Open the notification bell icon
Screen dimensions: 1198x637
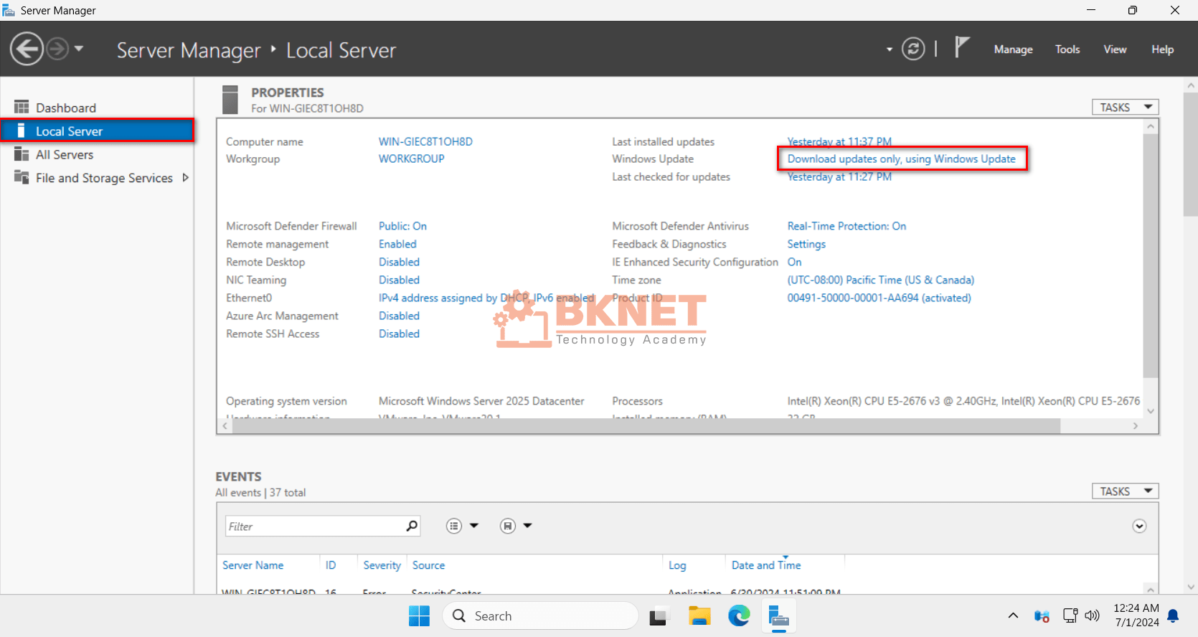coord(1174,615)
